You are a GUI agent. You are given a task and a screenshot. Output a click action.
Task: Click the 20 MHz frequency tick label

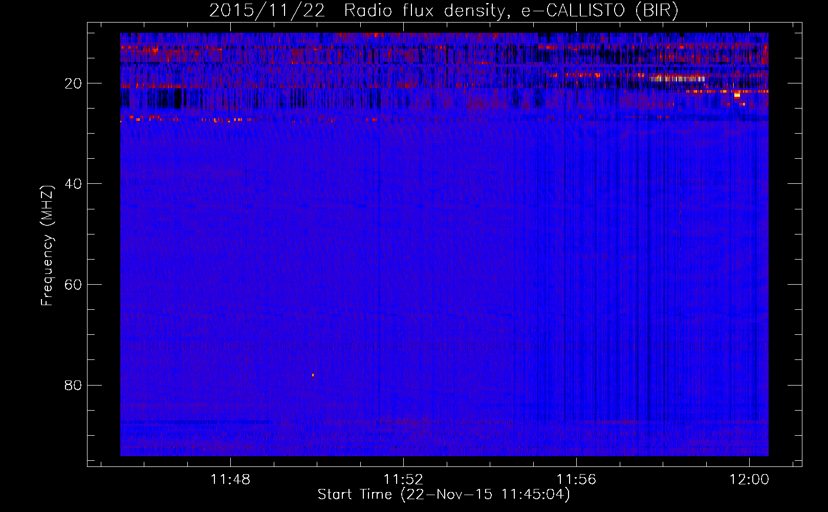(74, 83)
